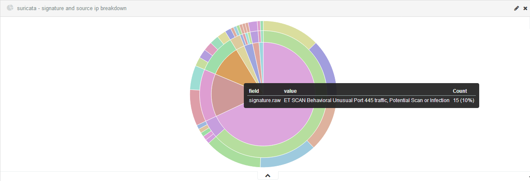The height and width of the screenshot is (181, 530).
Task: Click the panel title 'suricata - signature and source ip breakdown'
Action: [72, 8]
